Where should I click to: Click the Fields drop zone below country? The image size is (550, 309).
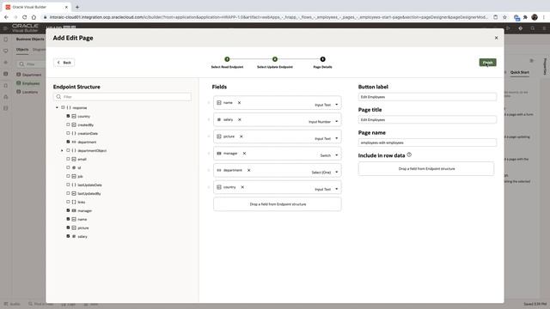point(278,204)
